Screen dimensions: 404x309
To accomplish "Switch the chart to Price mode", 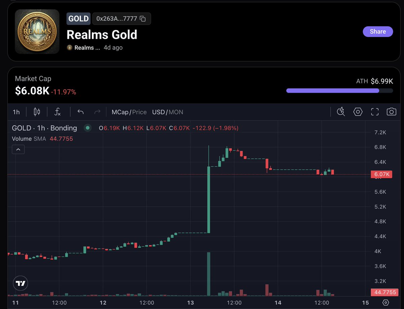I will (x=139, y=112).
